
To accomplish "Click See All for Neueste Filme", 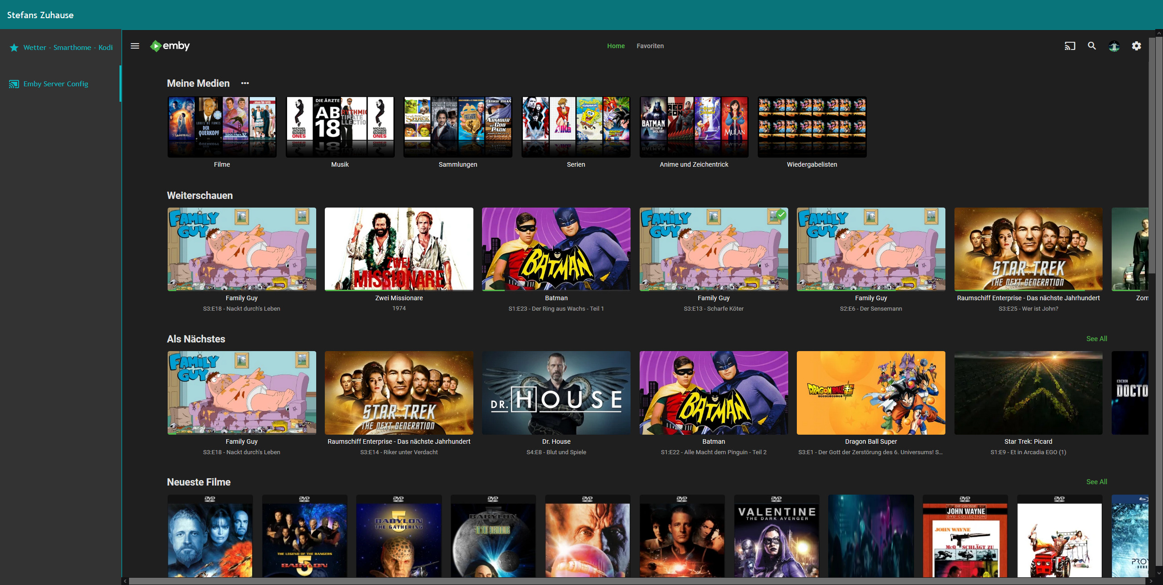I will [x=1097, y=482].
